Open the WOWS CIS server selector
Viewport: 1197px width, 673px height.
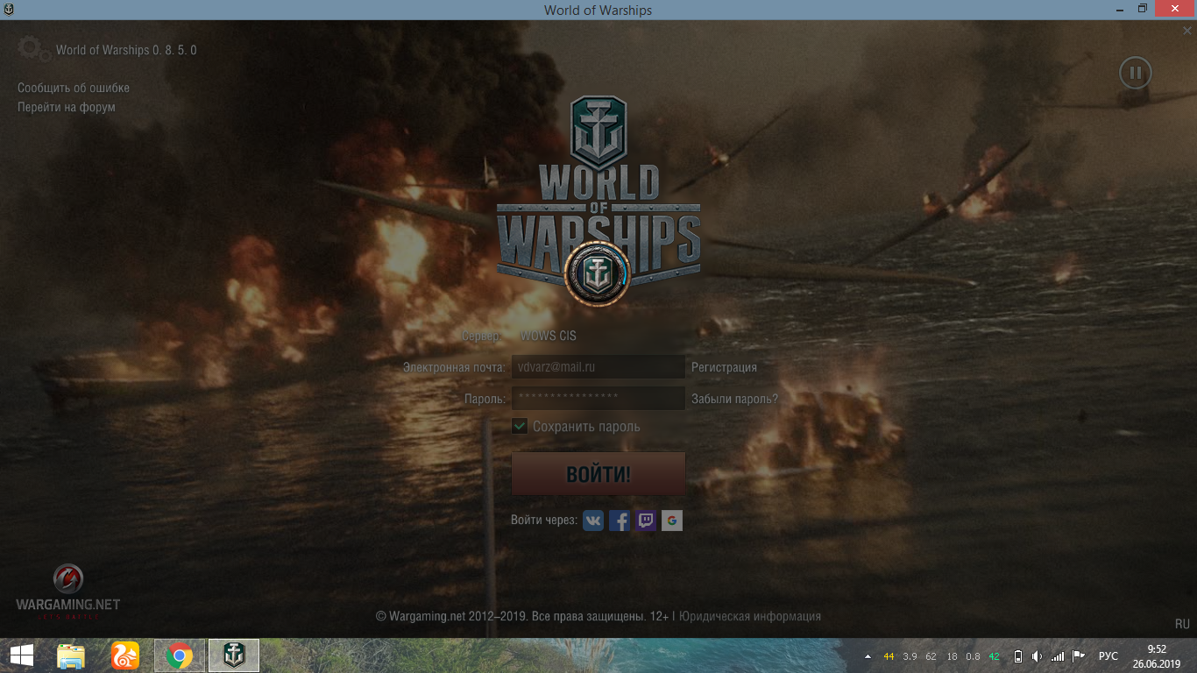549,336
